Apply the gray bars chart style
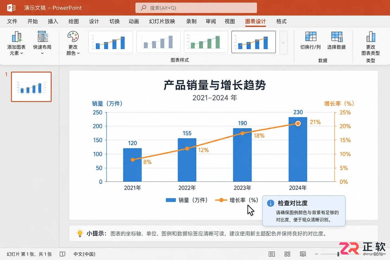 click(158, 42)
